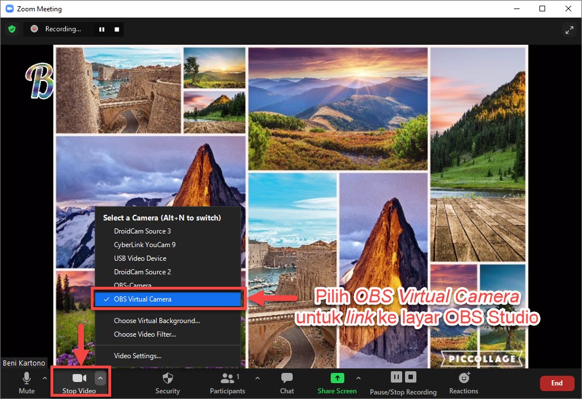The width and height of the screenshot is (582, 399).
Task: Click the Beni Kartono name label
Action: tap(24, 363)
